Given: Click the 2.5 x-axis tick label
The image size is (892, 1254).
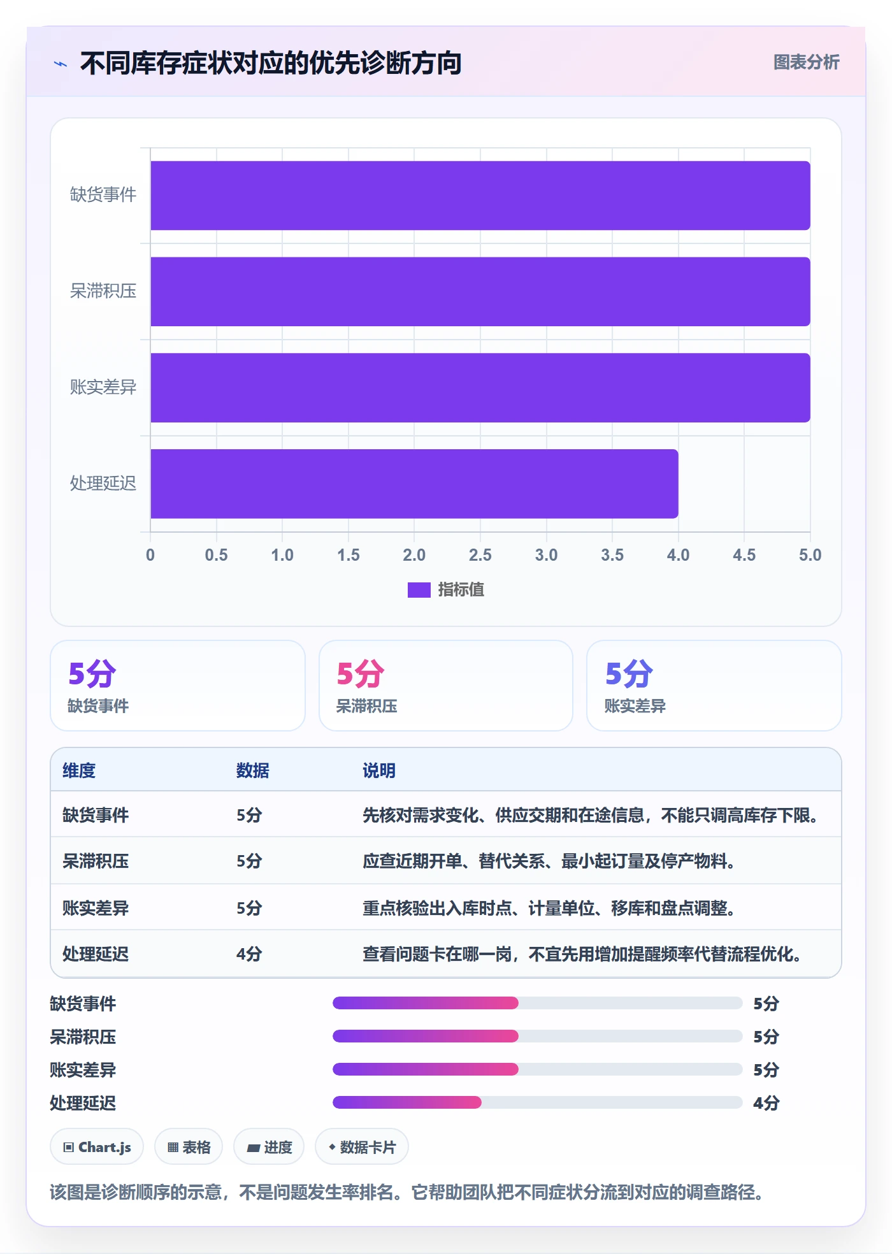Looking at the screenshot, I should tap(480, 555).
